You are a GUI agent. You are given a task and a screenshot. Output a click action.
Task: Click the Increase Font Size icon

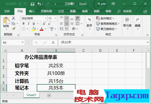(44, 24)
